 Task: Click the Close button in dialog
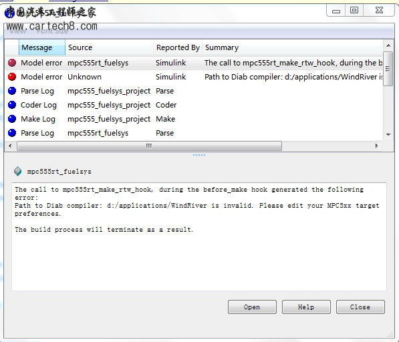pos(360,307)
